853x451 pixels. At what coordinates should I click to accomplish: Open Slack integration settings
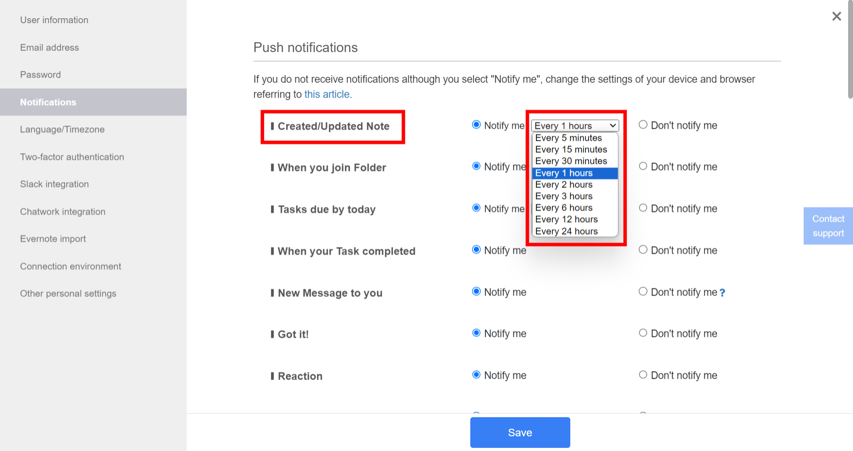coord(54,184)
